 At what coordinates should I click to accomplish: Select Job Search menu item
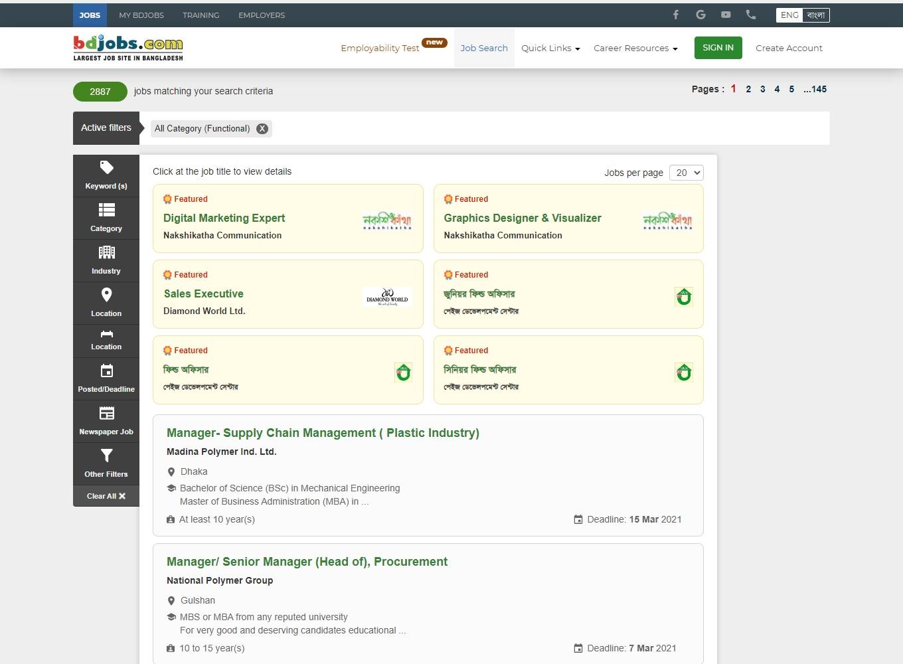pyautogui.click(x=484, y=48)
